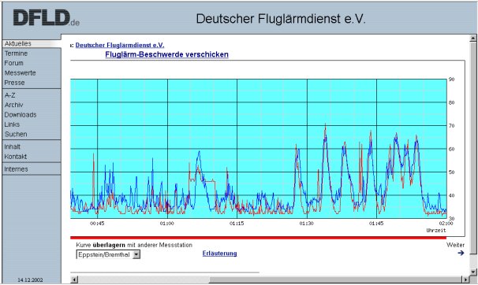The height and width of the screenshot is (285, 478).
Task: Open the A-Z index
Action: [x=9, y=95]
